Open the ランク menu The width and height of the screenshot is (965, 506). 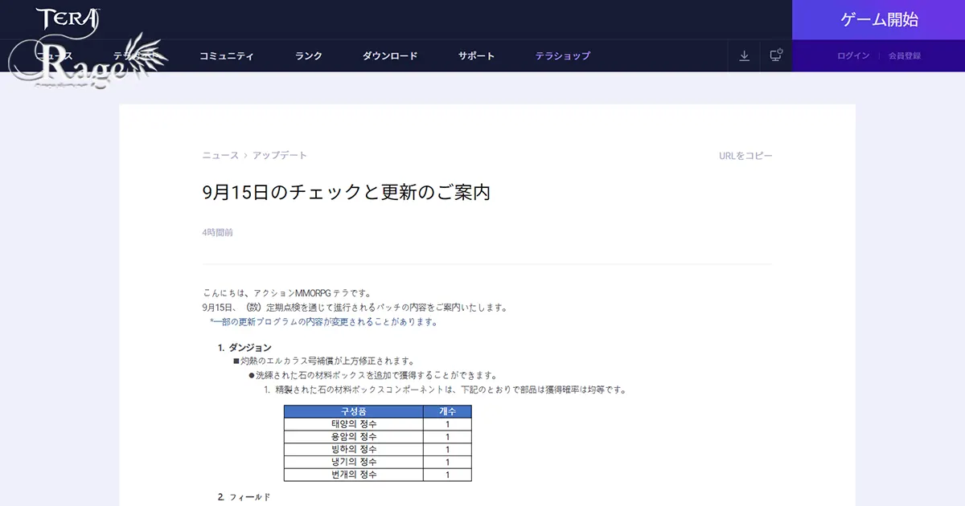click(308, 56)
